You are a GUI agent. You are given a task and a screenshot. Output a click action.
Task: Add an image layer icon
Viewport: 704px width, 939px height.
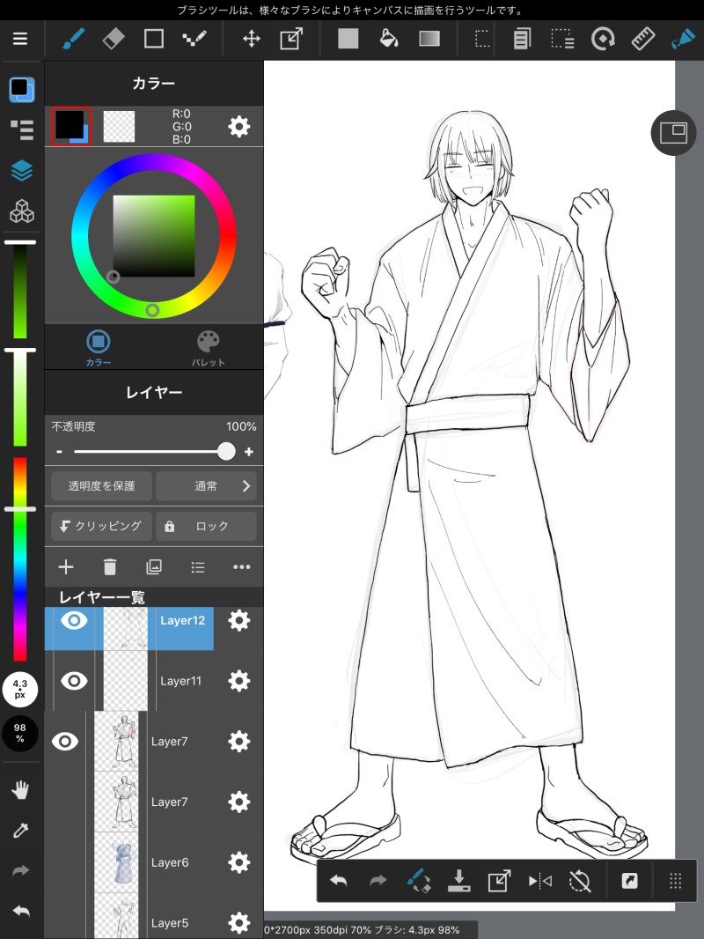(154, 566)
